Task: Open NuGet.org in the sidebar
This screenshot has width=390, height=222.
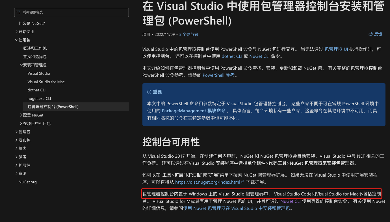Action: coord(28,182)
